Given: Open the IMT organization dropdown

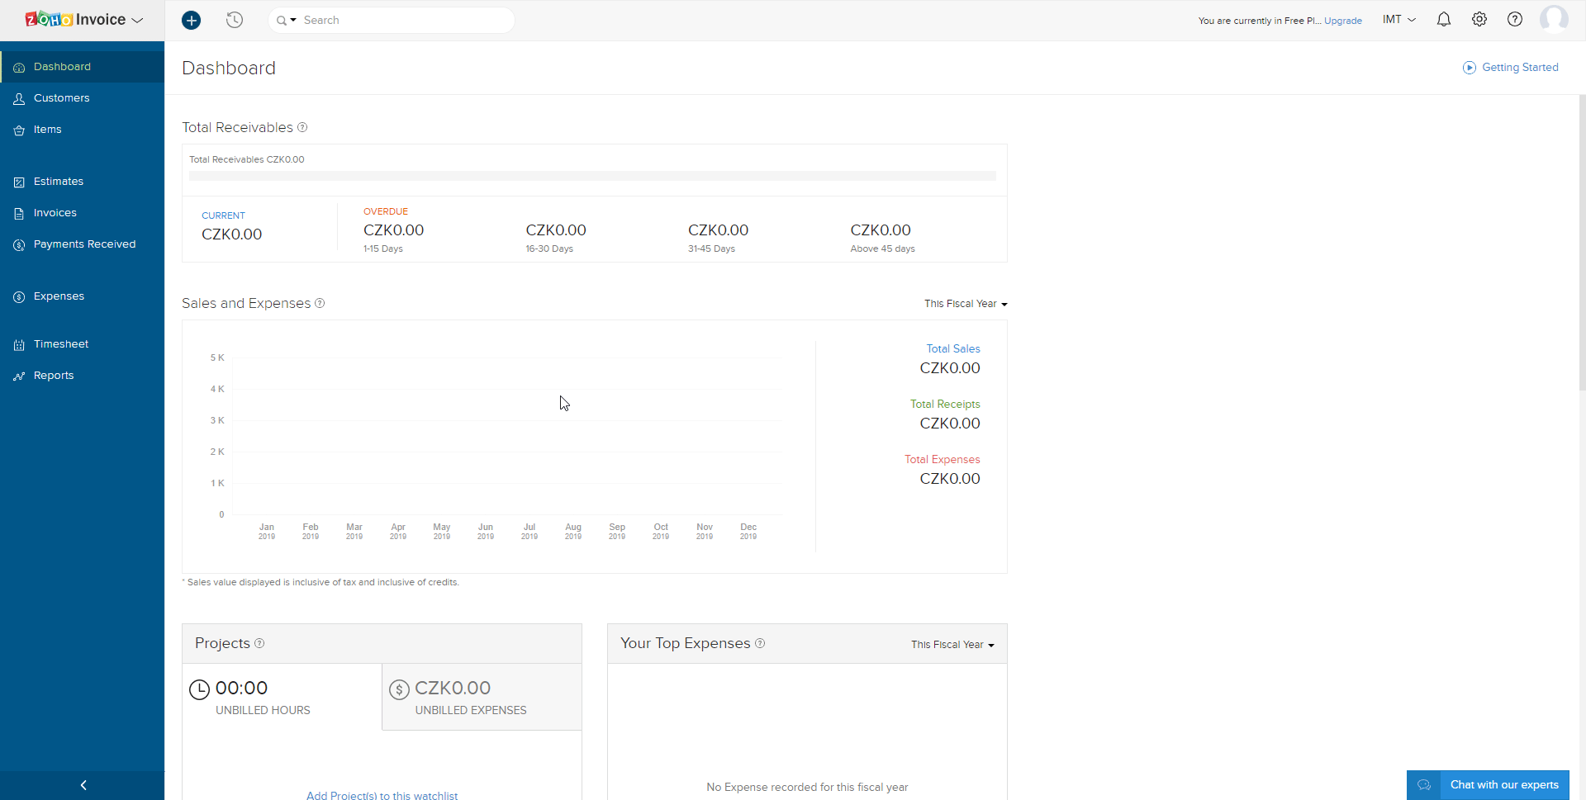Looking at the screenshot, I should pos(1398,20).
